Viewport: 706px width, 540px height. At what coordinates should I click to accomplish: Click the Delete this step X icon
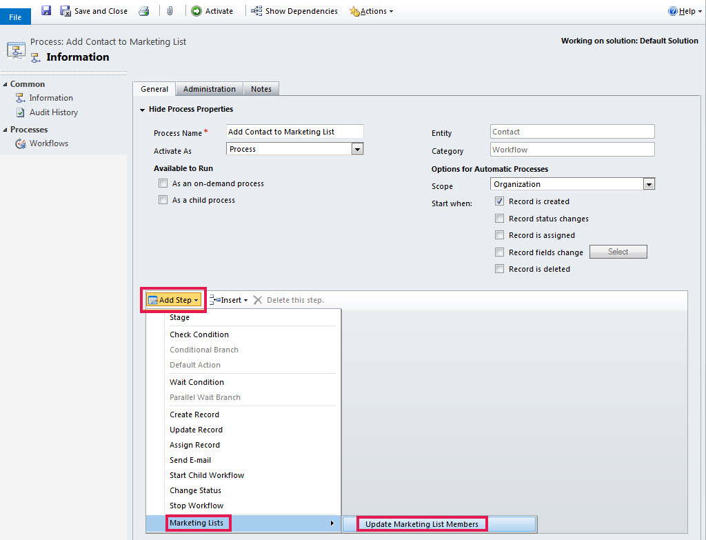coord(258,300)
